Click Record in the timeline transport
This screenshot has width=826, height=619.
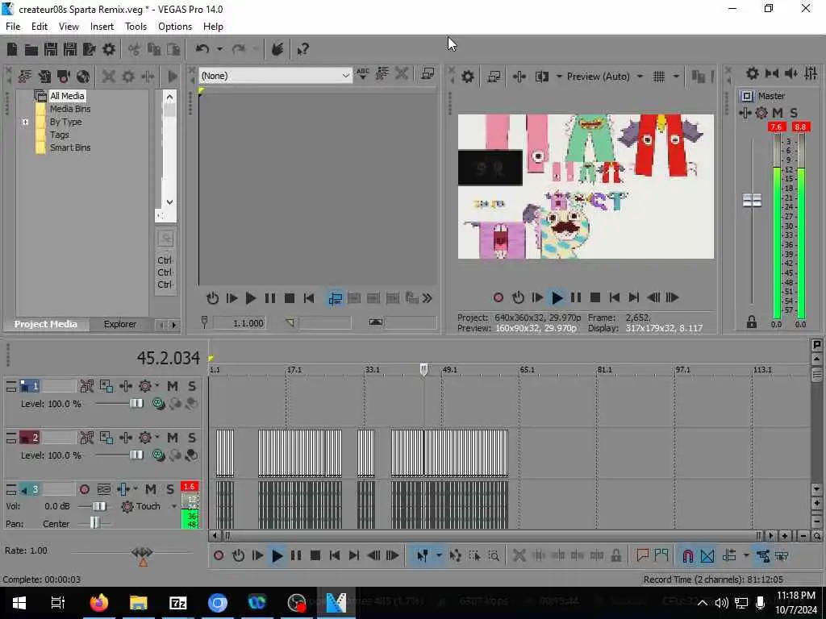pyautogui.click(x=219, y=556)
